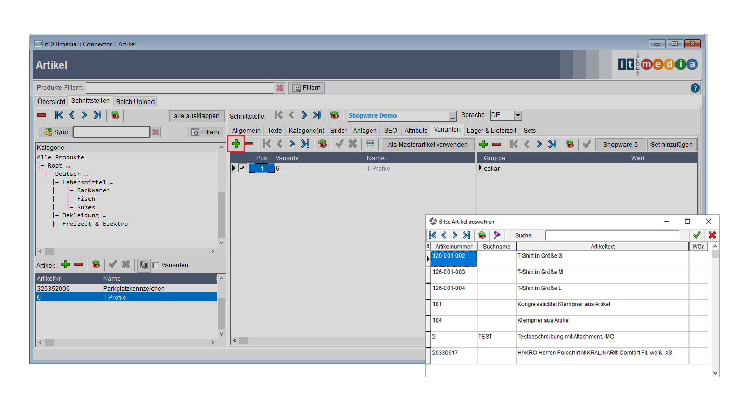Image resolution: width=753 pixels, height=399 pixels.
Task: Open the Batch Upload tab
Action: (x=135, y=101)
